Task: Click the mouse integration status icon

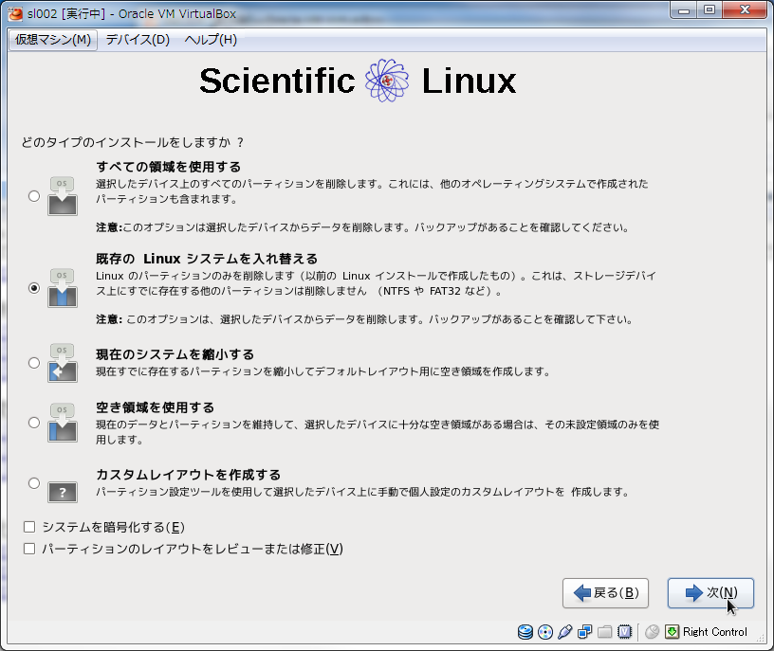Action: (652, 632)
